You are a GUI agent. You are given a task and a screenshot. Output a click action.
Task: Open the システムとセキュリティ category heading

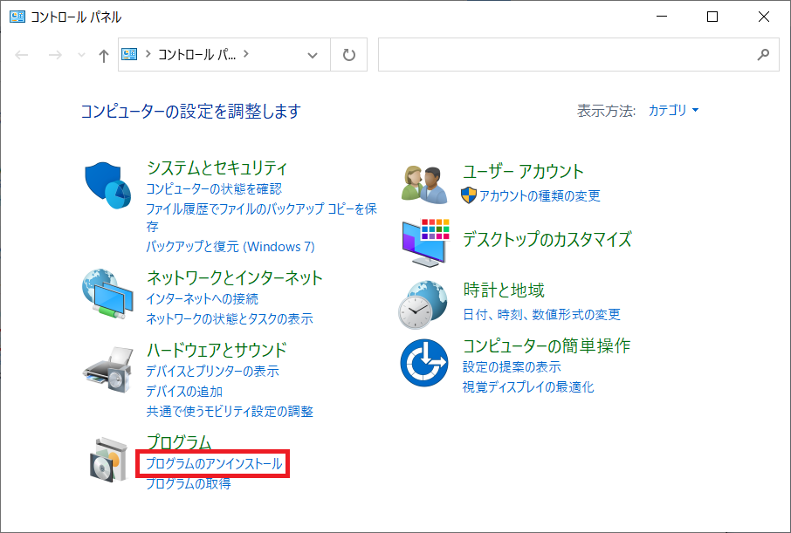tap(217, 168)
